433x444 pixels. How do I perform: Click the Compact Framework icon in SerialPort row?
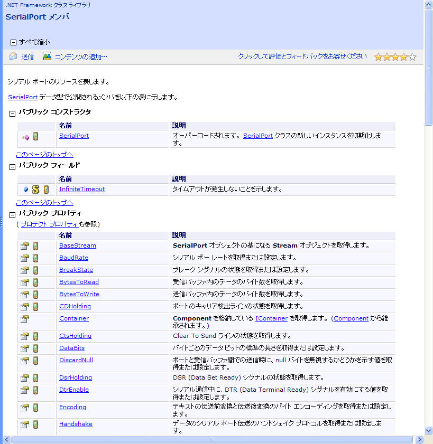click(x=35, y=137)
